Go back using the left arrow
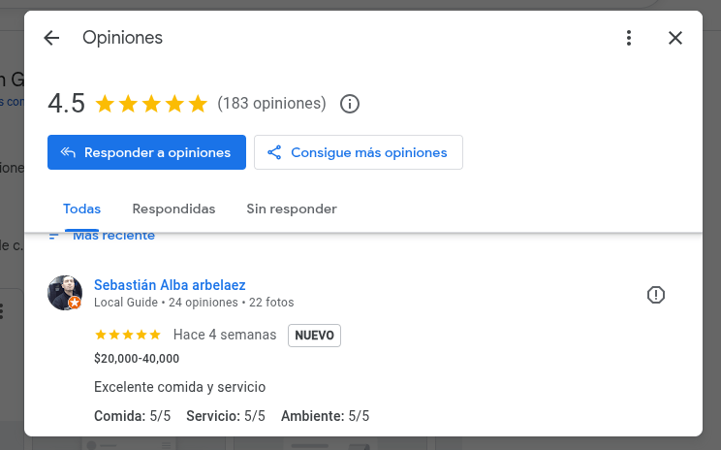Viewport: 721px width, 450px height. pos(51,38)
